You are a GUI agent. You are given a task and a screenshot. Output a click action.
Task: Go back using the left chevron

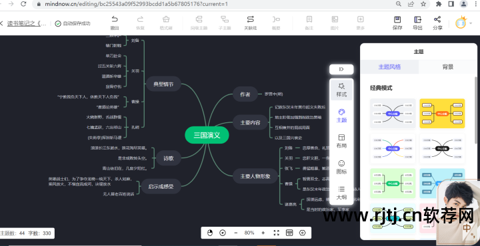pyautogui.click(x=1, y=23)
